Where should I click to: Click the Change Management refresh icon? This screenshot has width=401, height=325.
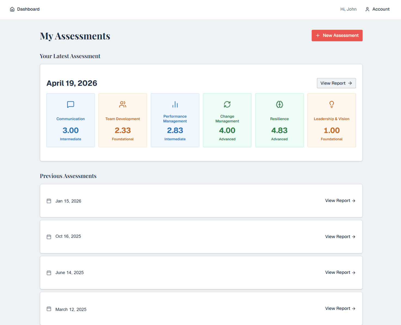click(x=227, y=104)
